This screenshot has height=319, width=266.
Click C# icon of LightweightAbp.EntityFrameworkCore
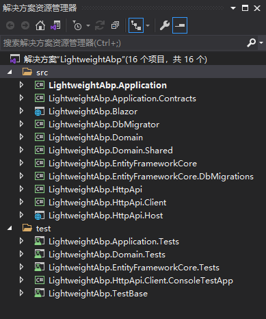[x=40, y=163]
